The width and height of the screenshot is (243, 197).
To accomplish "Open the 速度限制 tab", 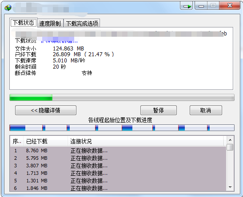I will coord(50,23).
